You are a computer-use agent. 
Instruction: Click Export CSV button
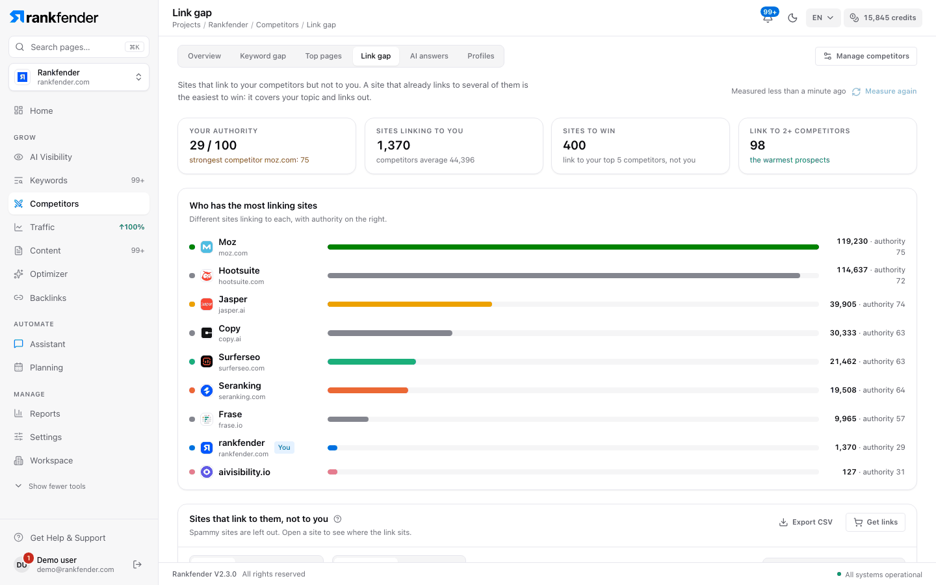pos(805,522)
